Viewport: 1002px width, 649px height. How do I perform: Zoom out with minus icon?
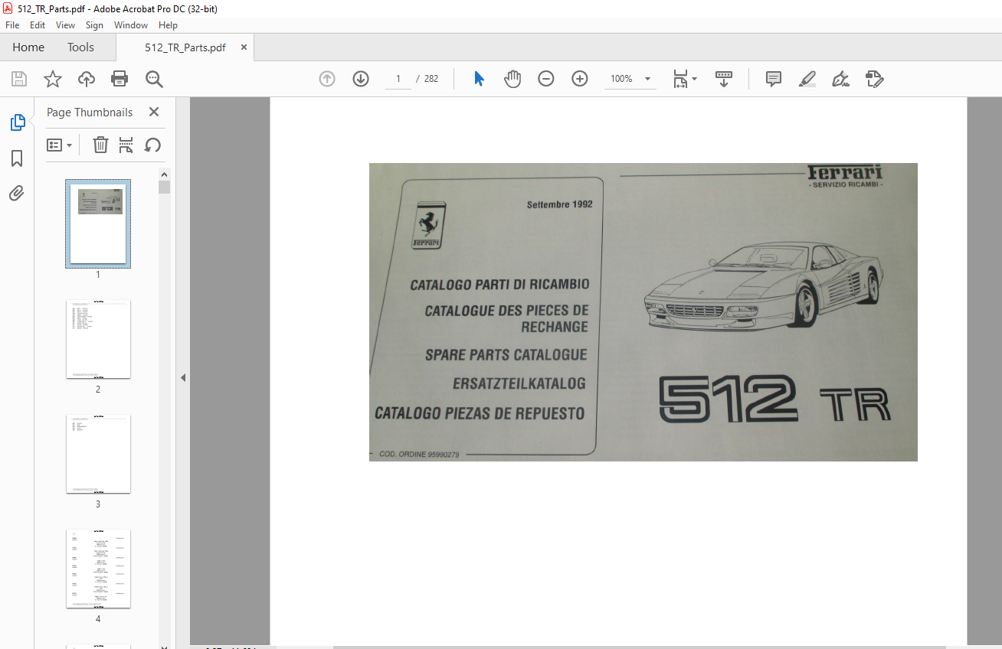[x=546, y=79]
